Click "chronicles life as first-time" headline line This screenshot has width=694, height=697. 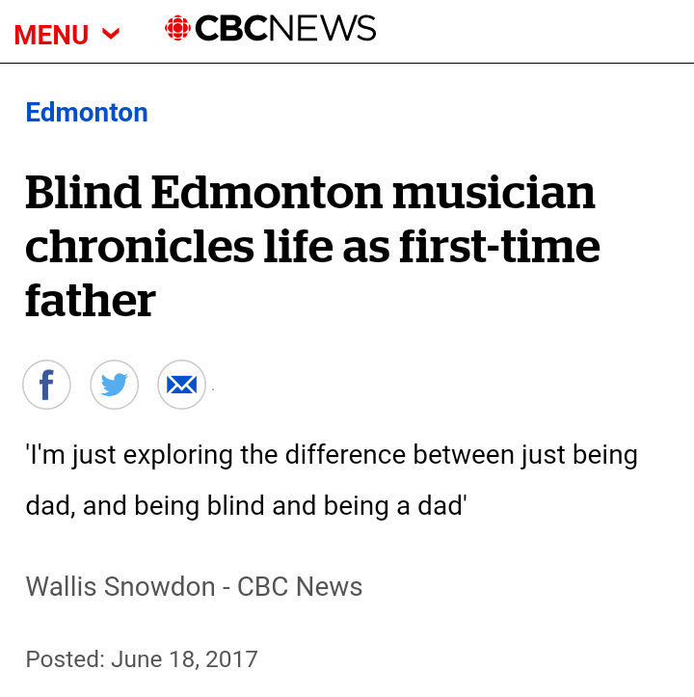coord(312,247)
